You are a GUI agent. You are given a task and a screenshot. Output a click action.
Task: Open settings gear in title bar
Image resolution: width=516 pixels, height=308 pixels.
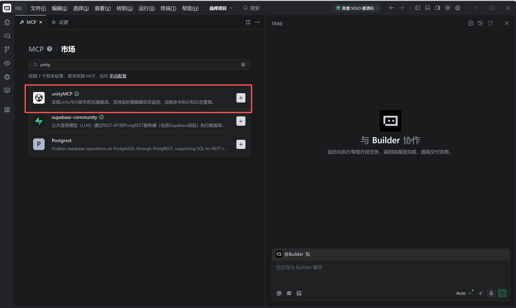pos(448,8)
